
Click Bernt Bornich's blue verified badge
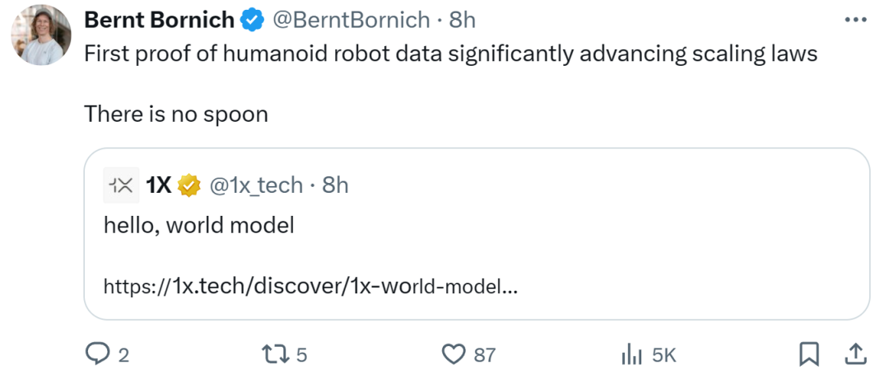253,21
